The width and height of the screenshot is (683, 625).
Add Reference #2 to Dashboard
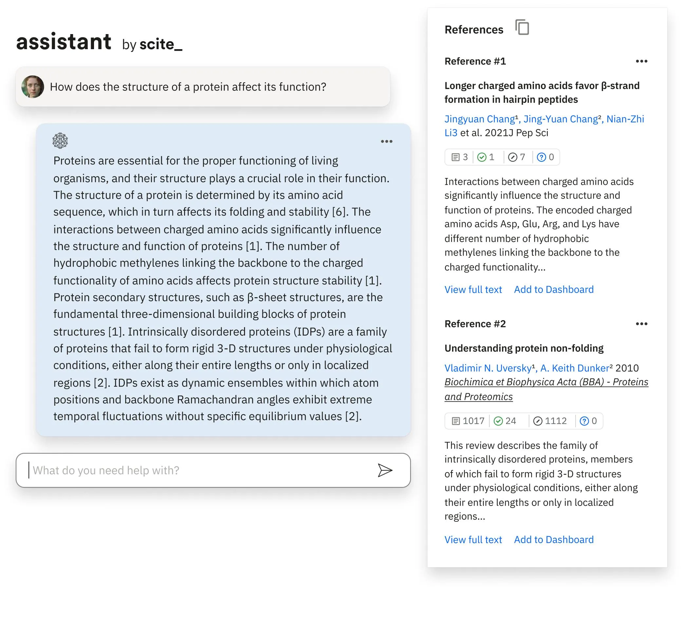[554, 539]
